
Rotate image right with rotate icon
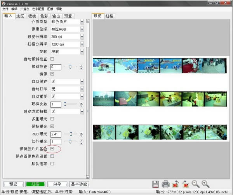point(185,184)
